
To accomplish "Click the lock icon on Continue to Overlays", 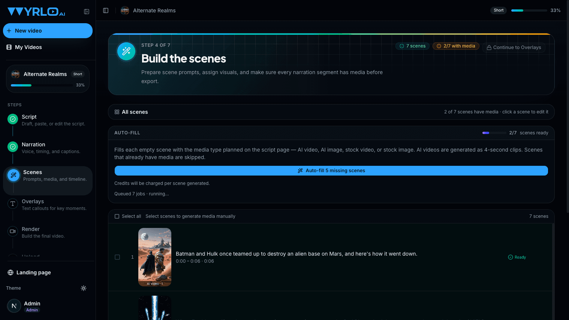I will pos(489,48).
